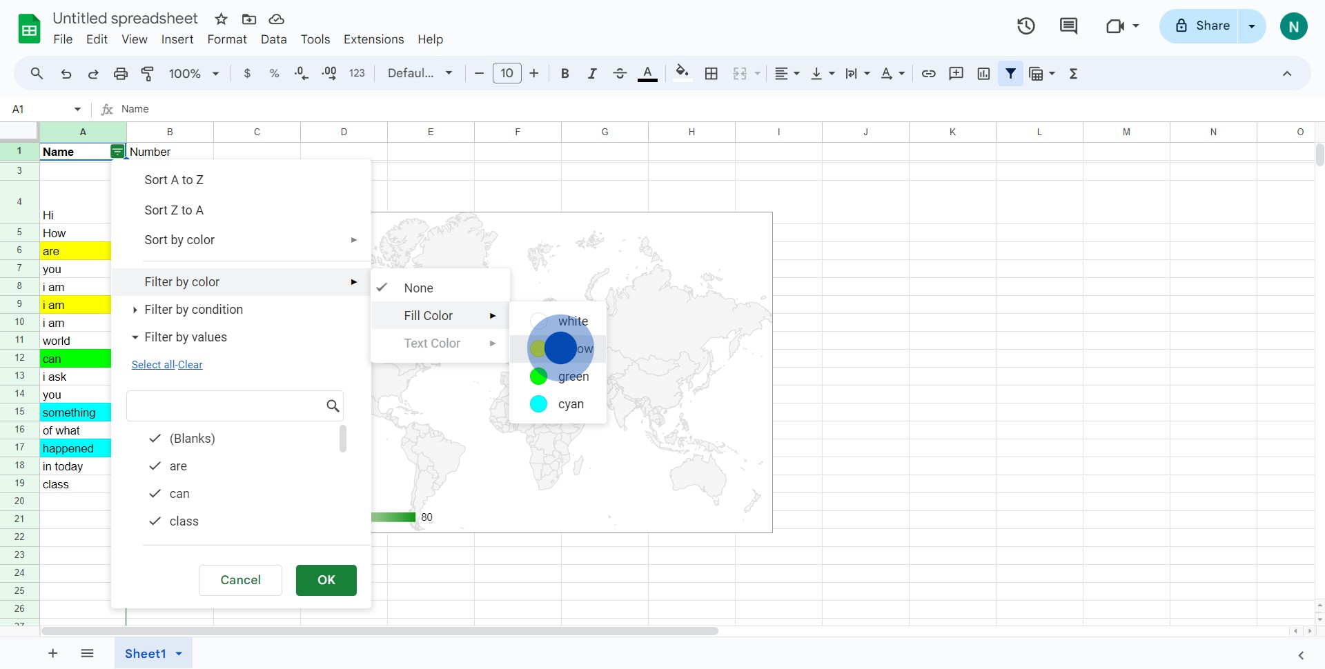Click the paint format roller icon

coord(148,74)
